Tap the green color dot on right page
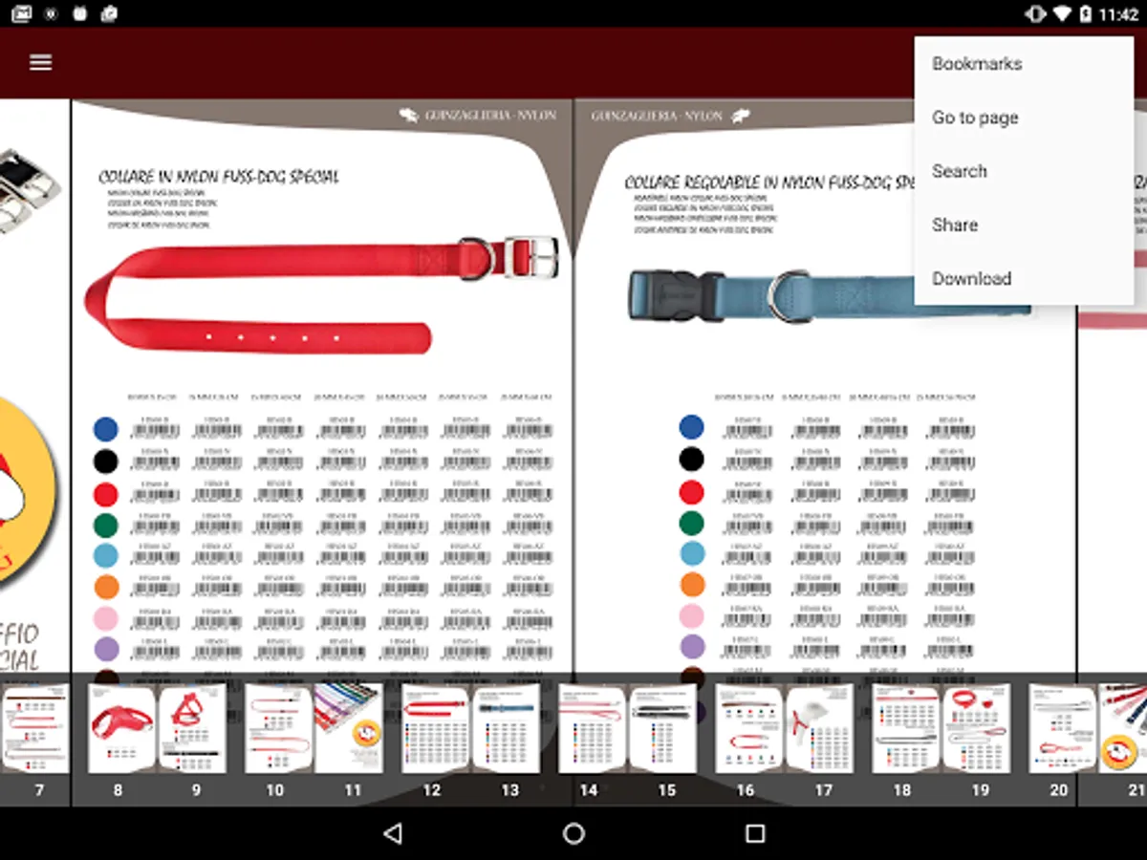Image resolution: width=1147 pixels, height=860 pixels. [691, 524]
